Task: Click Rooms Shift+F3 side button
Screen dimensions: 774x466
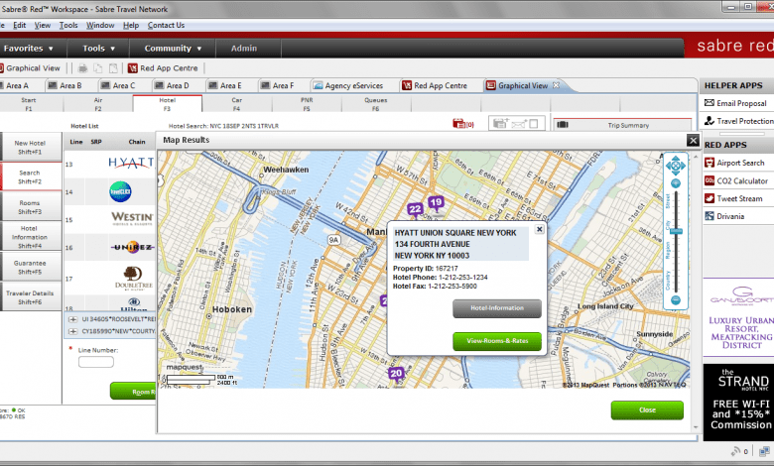Action: (x=30, y=207)
